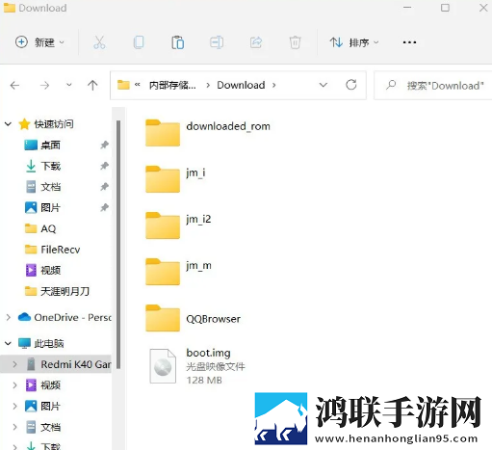Image resolution: width=492 pixels, height=450 pixels.
Task: Collapse the 快速访问 tree section
Action: (x=9, y=124)
